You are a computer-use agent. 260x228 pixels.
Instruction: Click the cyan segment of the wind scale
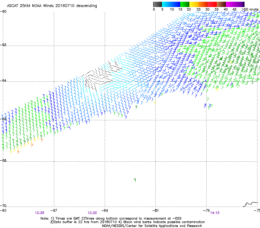click(x=167, y=4)
